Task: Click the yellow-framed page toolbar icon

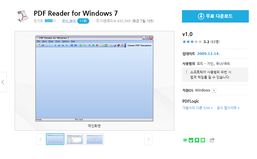Action: 102,45
